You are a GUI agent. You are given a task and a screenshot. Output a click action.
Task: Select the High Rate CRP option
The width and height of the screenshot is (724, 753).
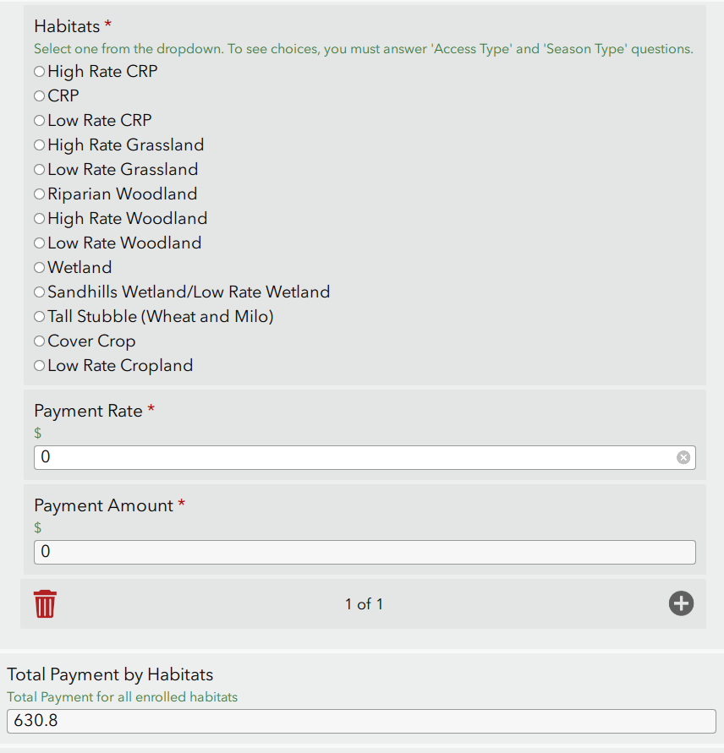point(40,72)
